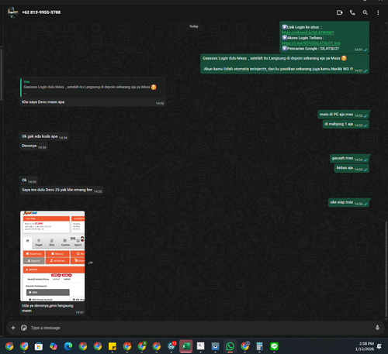Viewport: 388px width, 354px height.
Task: Open the contact's profile picture
Action: click(x=12, y=12)
